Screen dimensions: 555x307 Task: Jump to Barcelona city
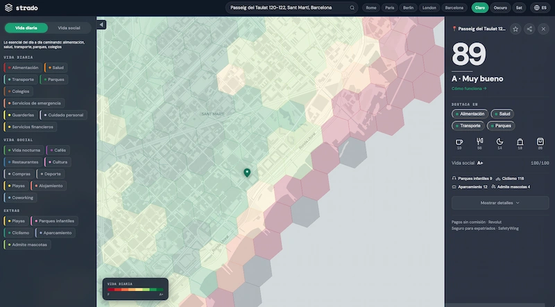(x=454, y=8)
